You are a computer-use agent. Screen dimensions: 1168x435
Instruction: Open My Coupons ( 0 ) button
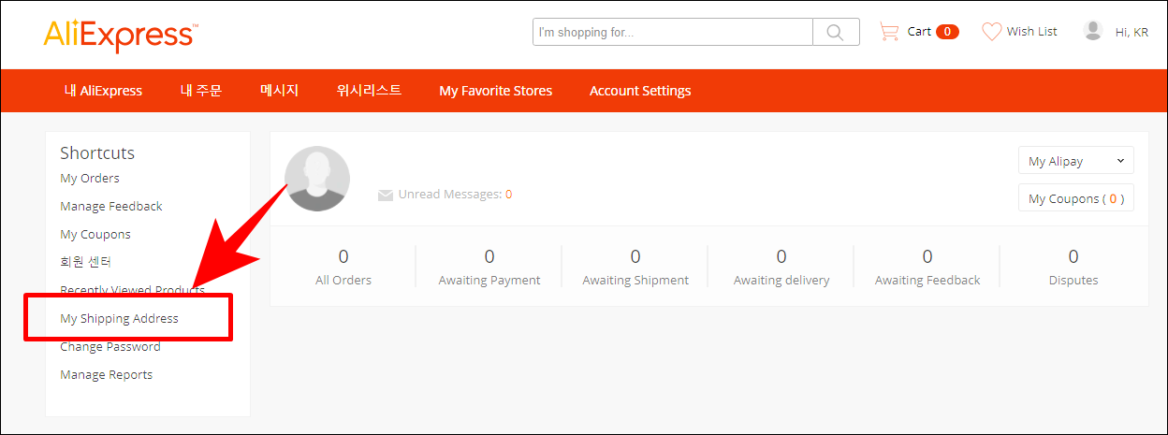coord(1075,198)
